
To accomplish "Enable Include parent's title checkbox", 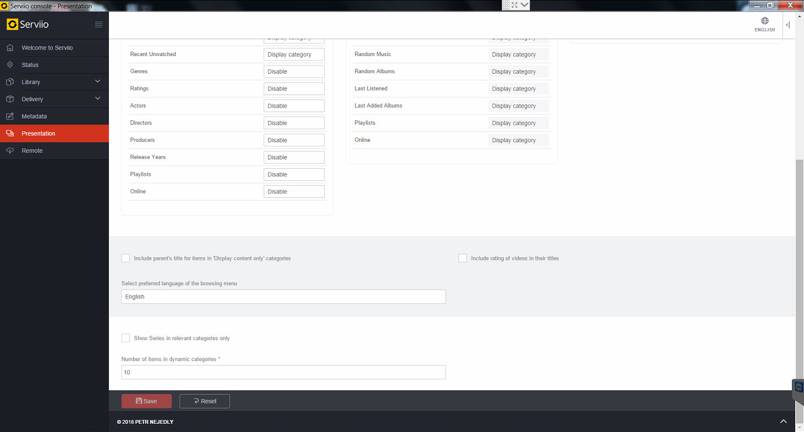I will tap(125, 258).
